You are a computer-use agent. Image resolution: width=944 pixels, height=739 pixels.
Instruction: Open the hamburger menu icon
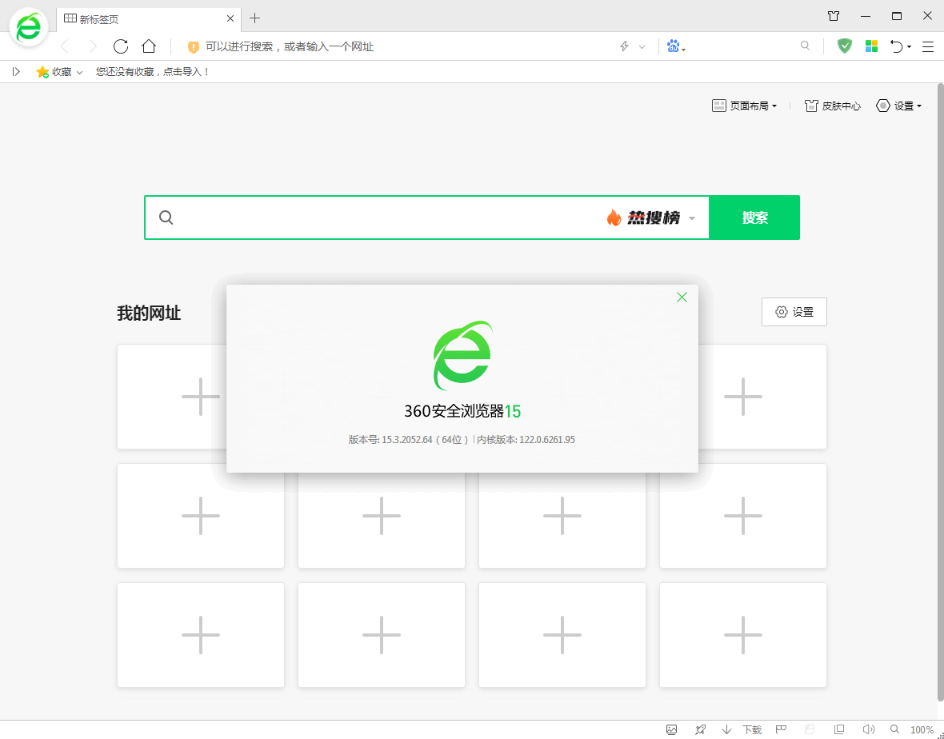pos(927,46)
